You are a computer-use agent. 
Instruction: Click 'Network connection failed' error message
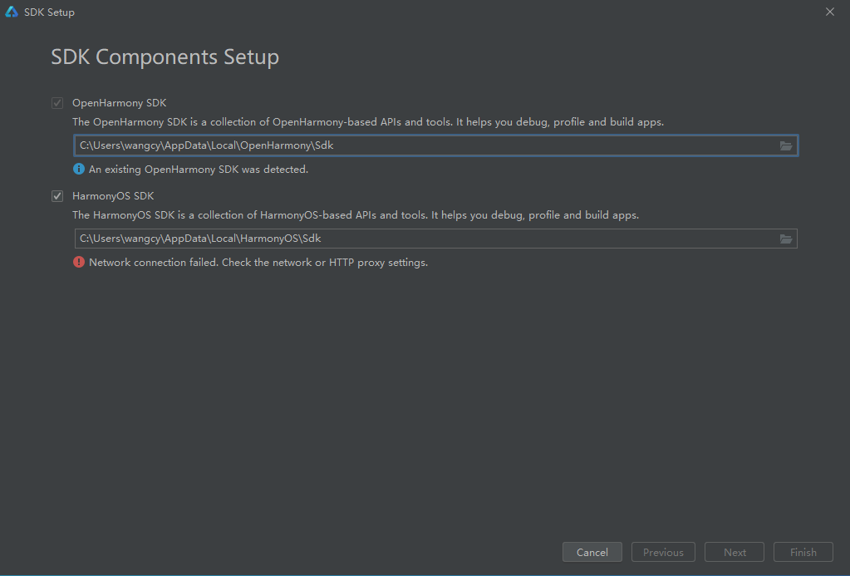[258, 263]
